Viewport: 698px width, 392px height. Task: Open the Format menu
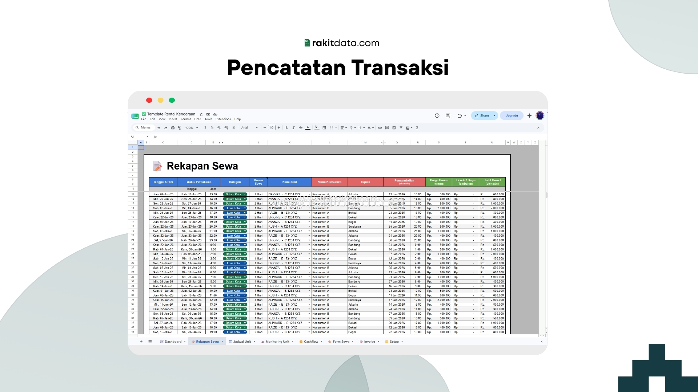(x=186, y=119)
